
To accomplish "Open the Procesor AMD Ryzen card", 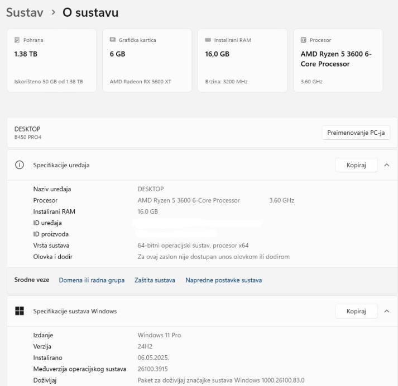I will coord(338,60).
